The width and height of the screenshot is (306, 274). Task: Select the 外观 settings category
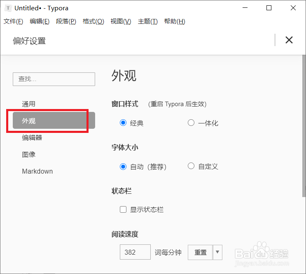54,121
